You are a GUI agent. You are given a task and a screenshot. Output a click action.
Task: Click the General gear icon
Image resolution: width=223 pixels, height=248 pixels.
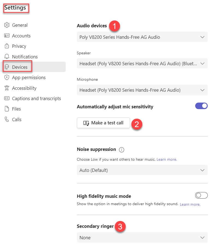click(7, 25)
